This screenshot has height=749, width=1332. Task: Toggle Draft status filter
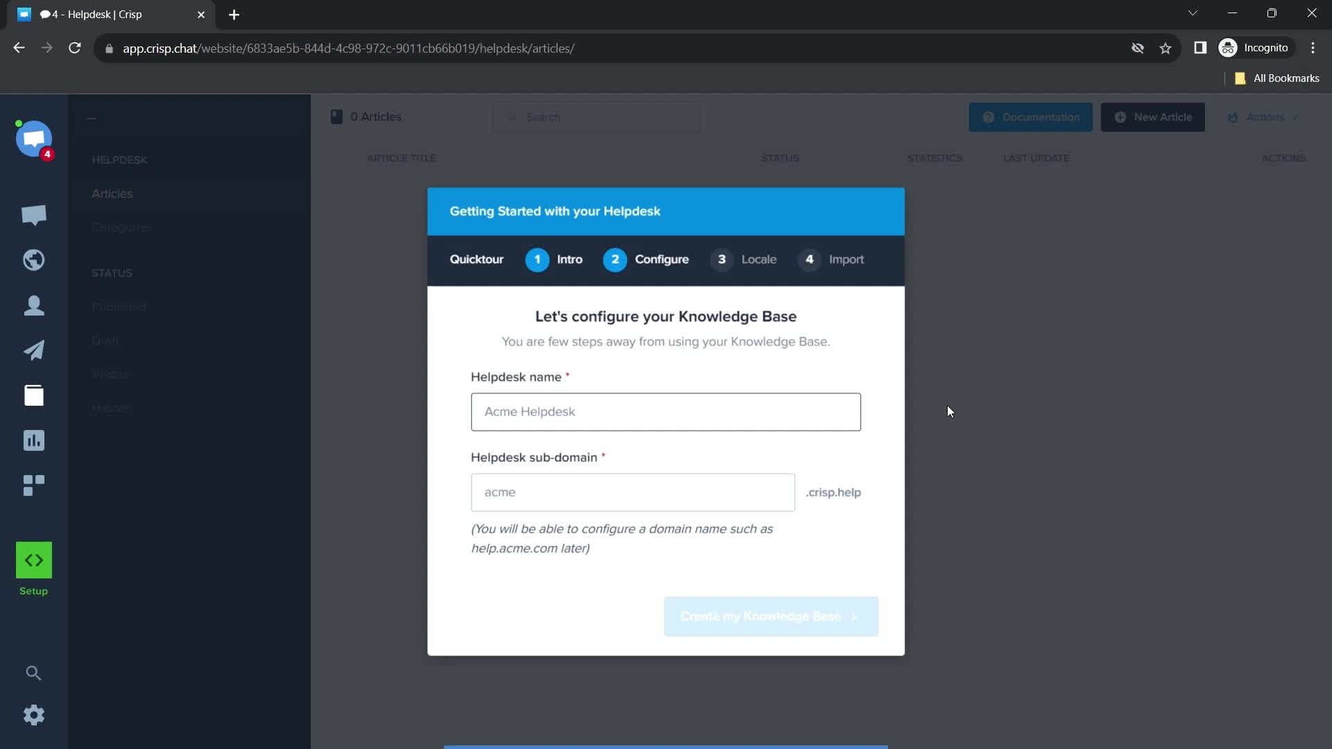104,341
